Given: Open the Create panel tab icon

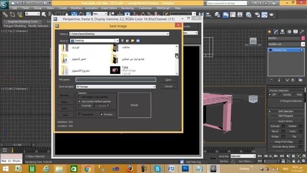Looking at the screenshot, I should [270, 32].
